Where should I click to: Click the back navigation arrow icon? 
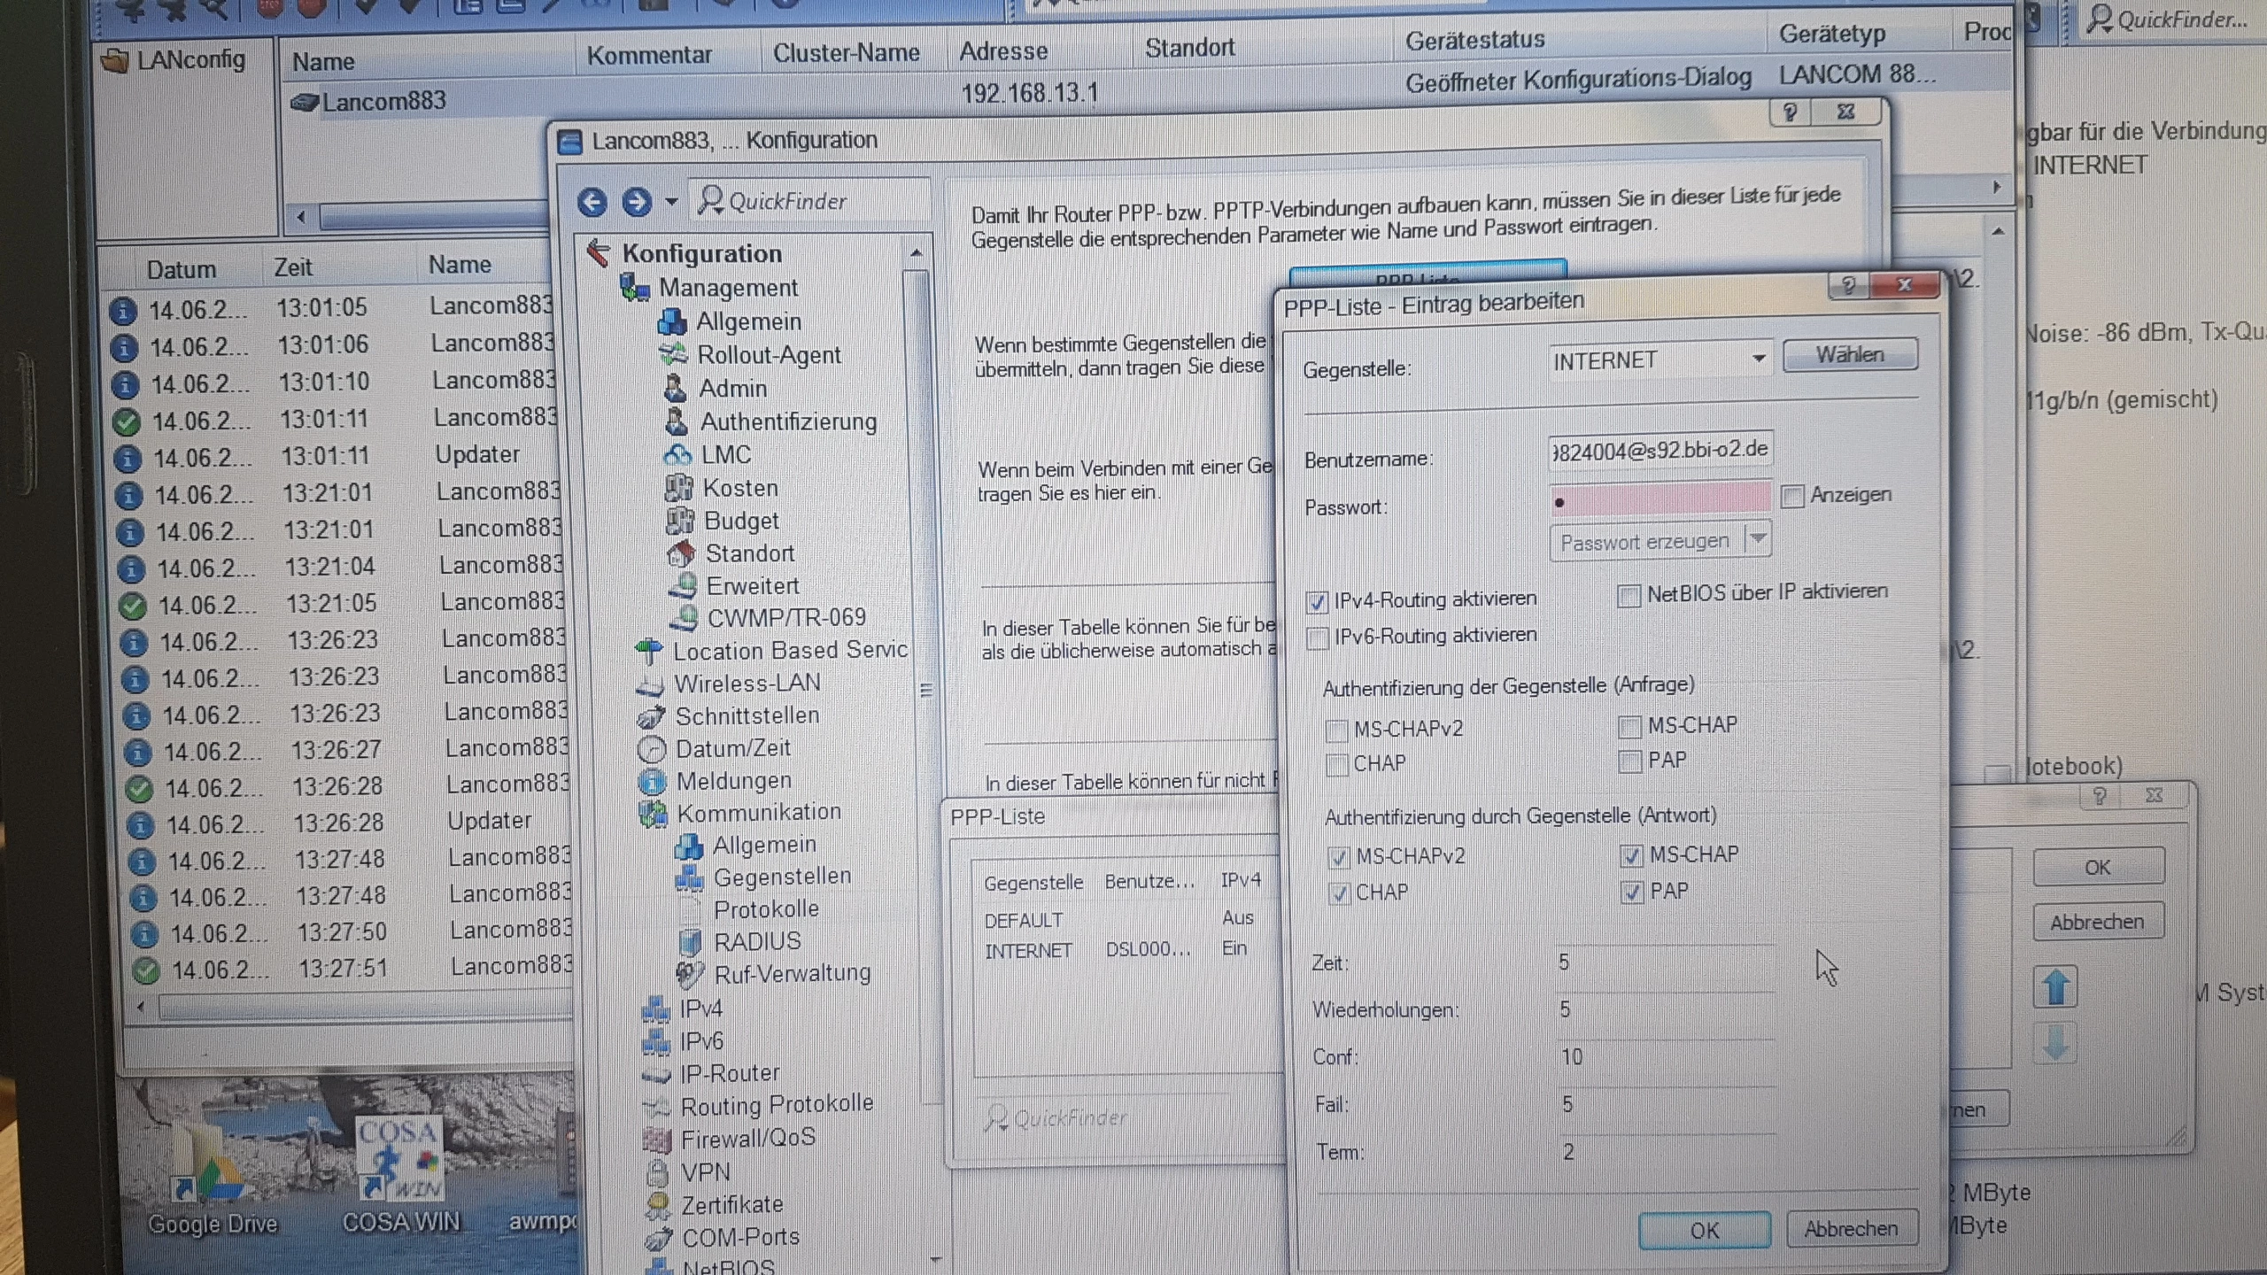pos(592,203)
